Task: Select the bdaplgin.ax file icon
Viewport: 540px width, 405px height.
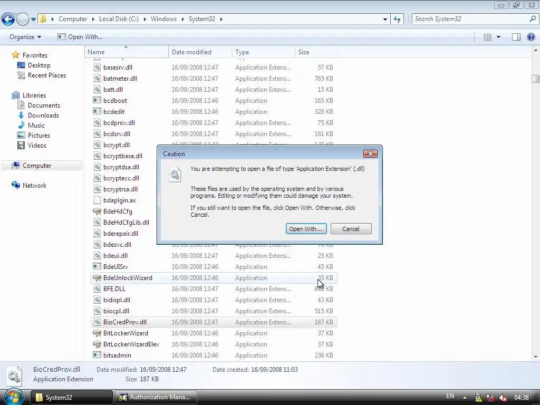Action: tap(97, 200)
